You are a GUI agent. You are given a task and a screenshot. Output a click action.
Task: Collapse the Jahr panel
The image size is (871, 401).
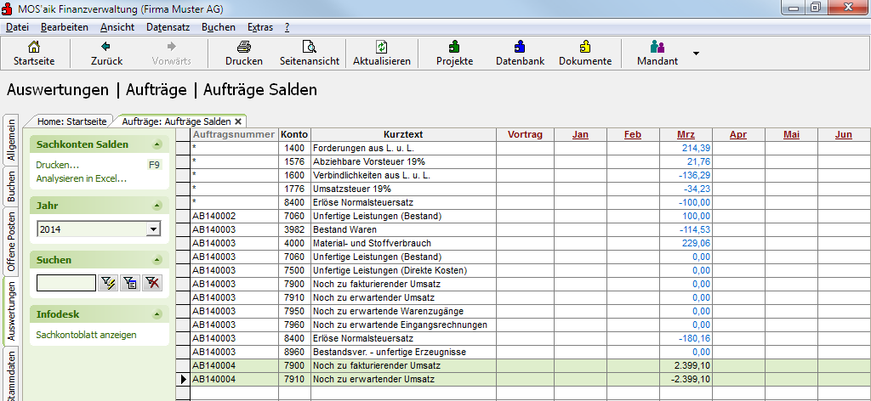(x=157, y=206)
